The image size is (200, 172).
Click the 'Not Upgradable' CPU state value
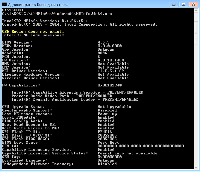point(114,107)
